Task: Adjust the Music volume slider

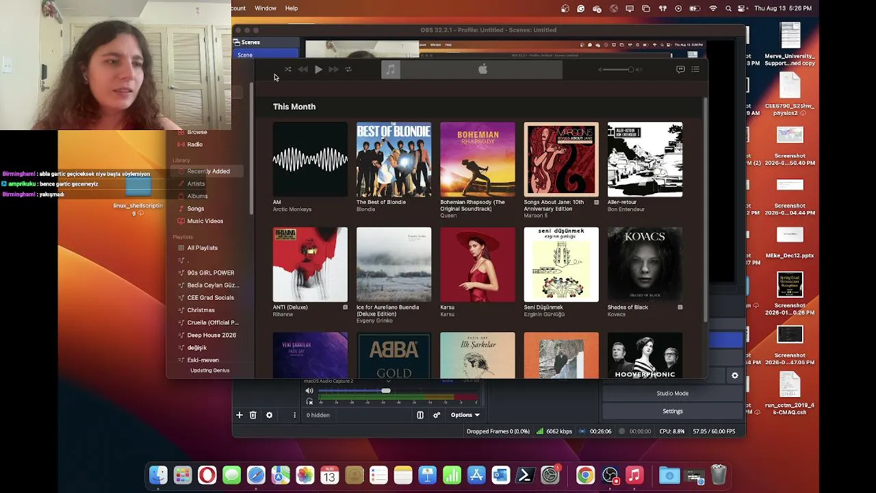Action: click(617, 69)
